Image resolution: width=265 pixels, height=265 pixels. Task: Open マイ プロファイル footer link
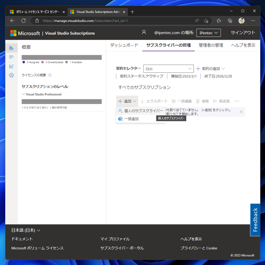pos(115,239)
